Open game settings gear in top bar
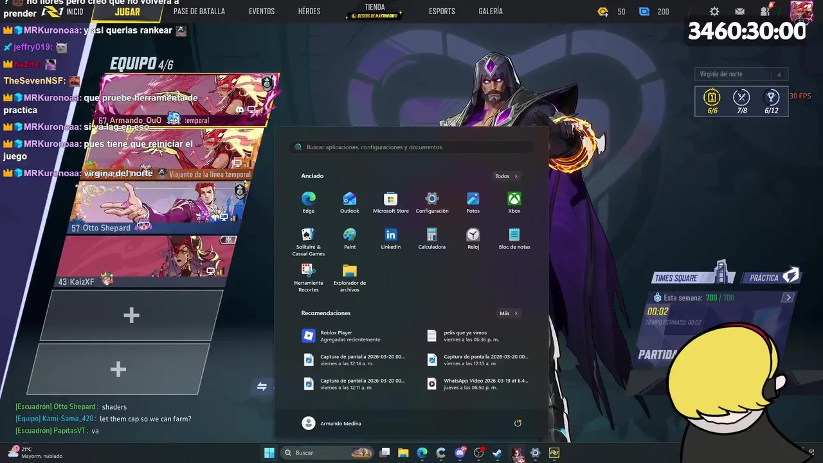 (x=714, y=12)
